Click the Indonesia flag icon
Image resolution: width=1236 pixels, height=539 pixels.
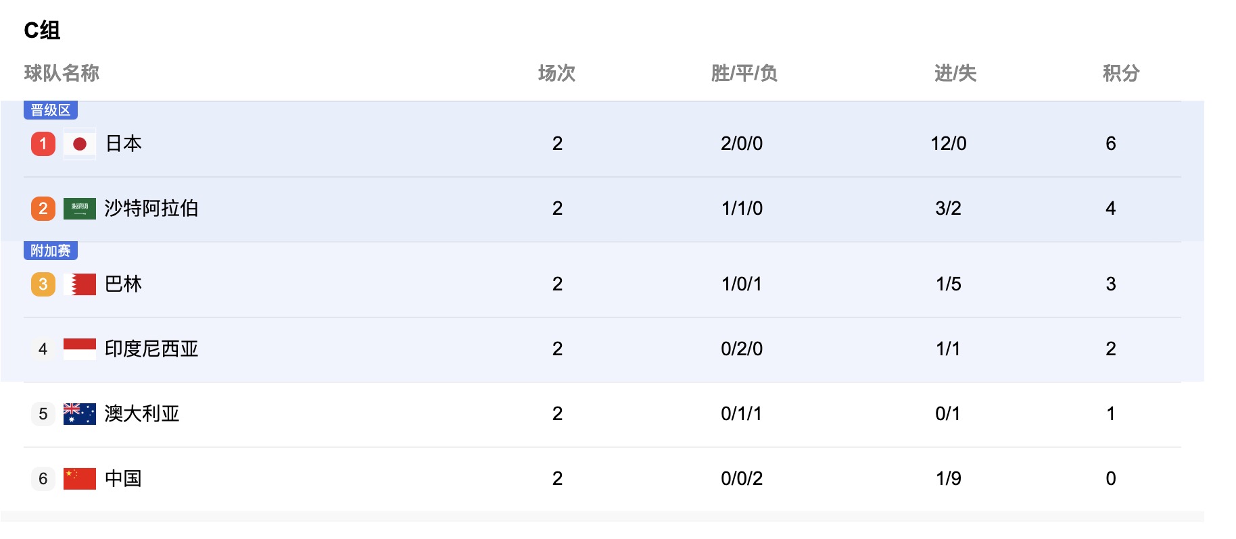point(80,349)
